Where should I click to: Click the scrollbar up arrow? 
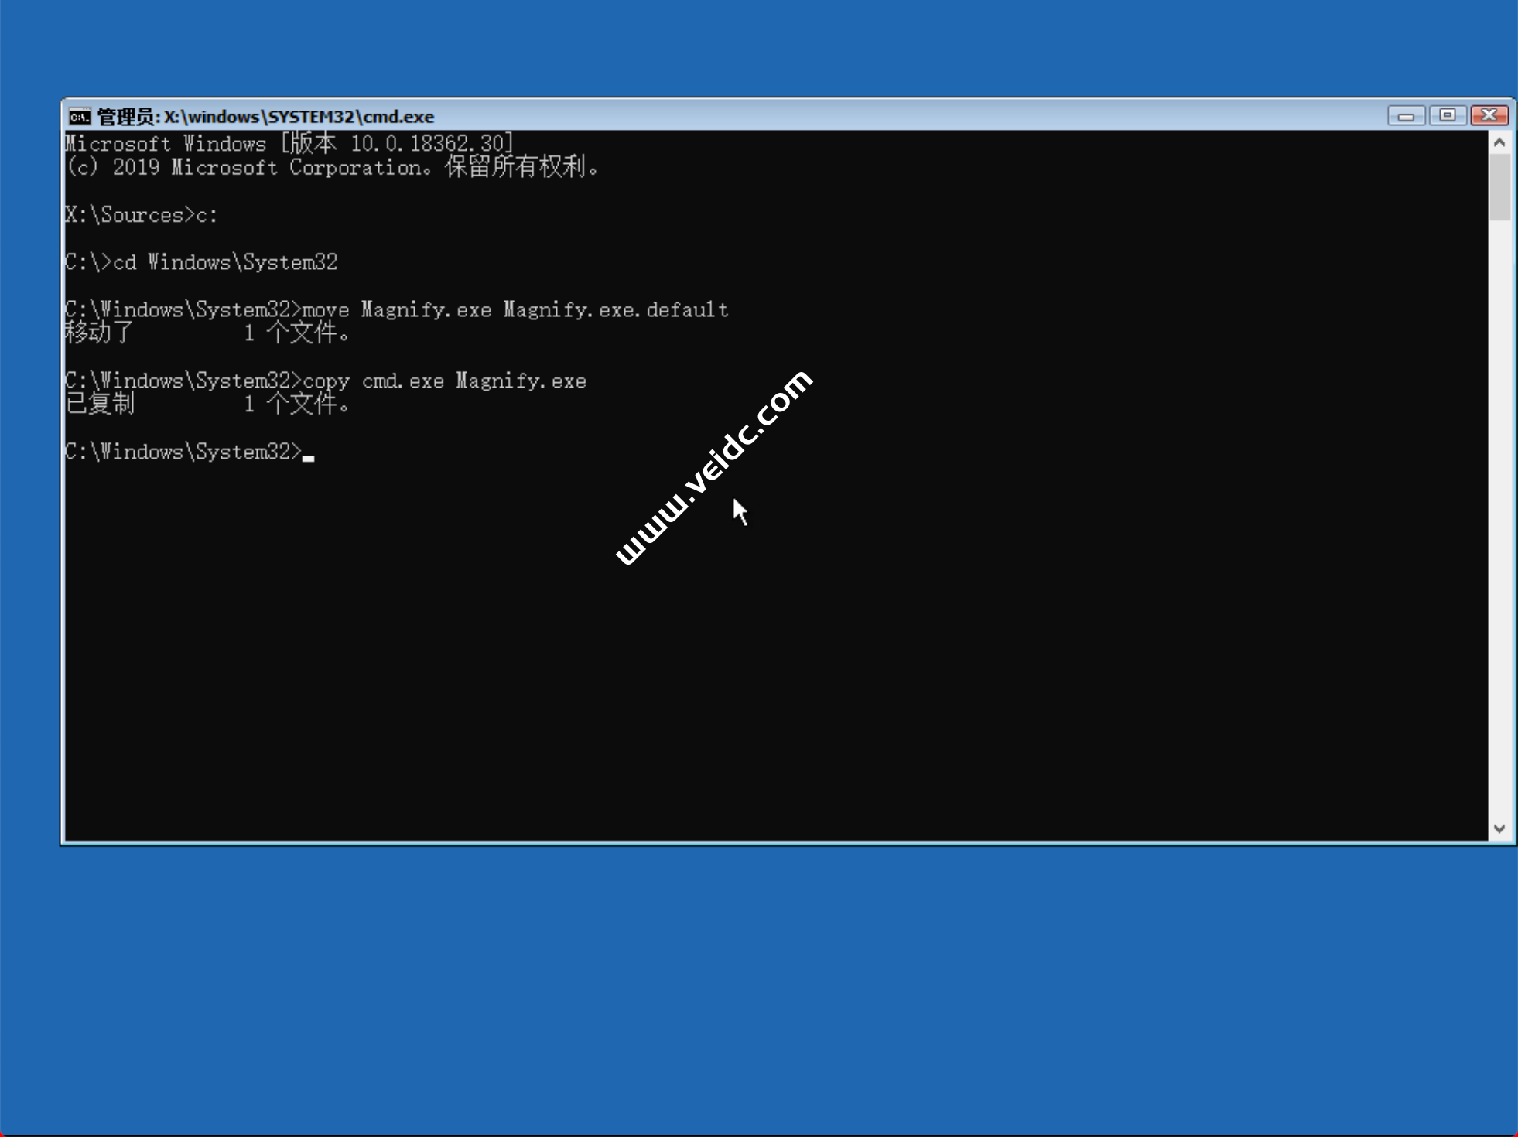[x=1499, y=142]
